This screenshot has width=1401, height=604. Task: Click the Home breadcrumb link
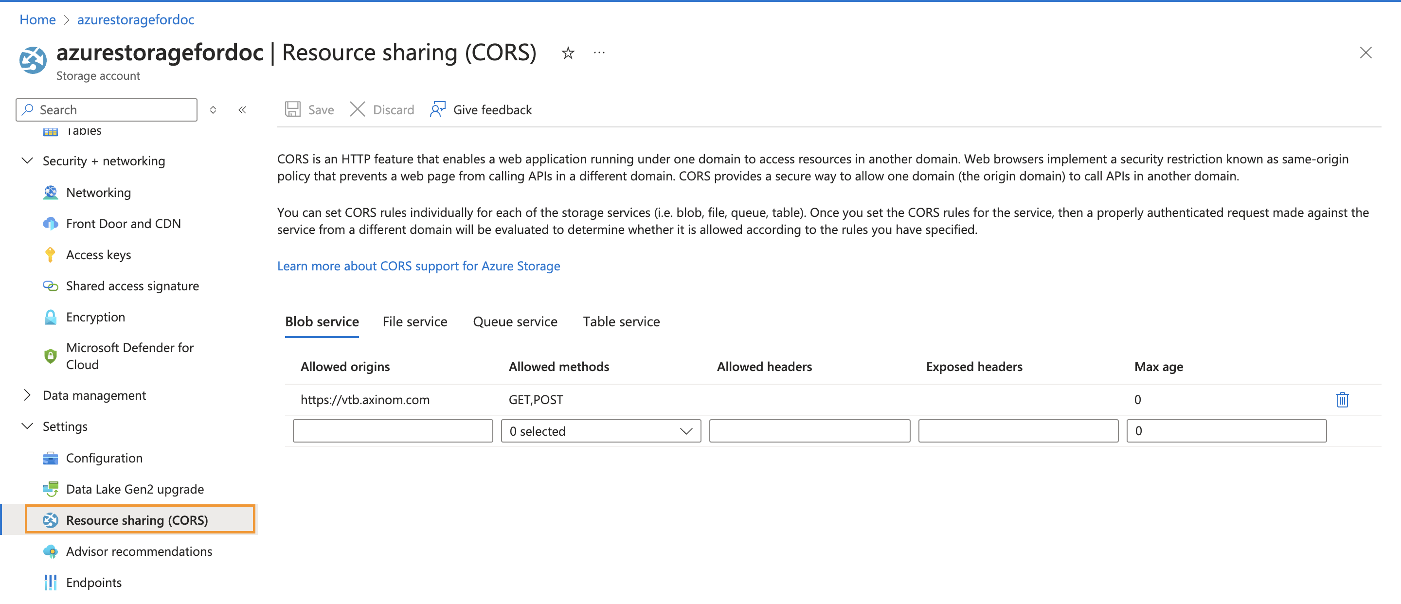coord(37,19)
